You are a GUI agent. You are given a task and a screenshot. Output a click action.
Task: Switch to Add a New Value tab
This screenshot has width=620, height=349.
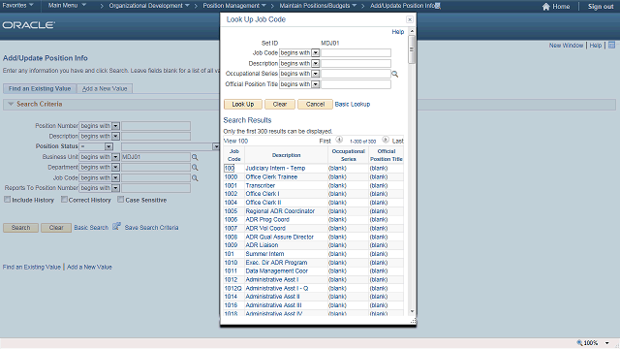pos(105,88)
